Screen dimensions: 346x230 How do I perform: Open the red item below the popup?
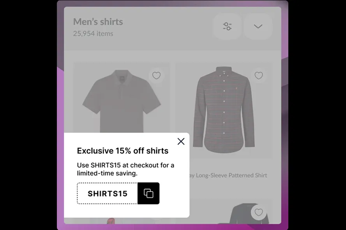click(111, 221)
